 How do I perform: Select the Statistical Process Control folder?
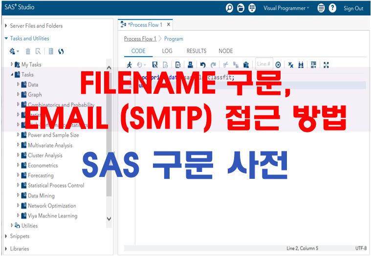point(56,185)
